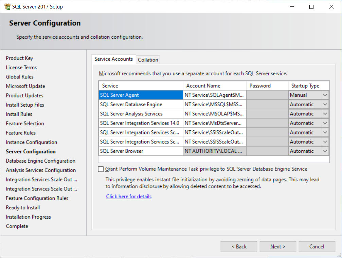
Task: Switch to the Collation tab
Action: [x=148, y=60]
